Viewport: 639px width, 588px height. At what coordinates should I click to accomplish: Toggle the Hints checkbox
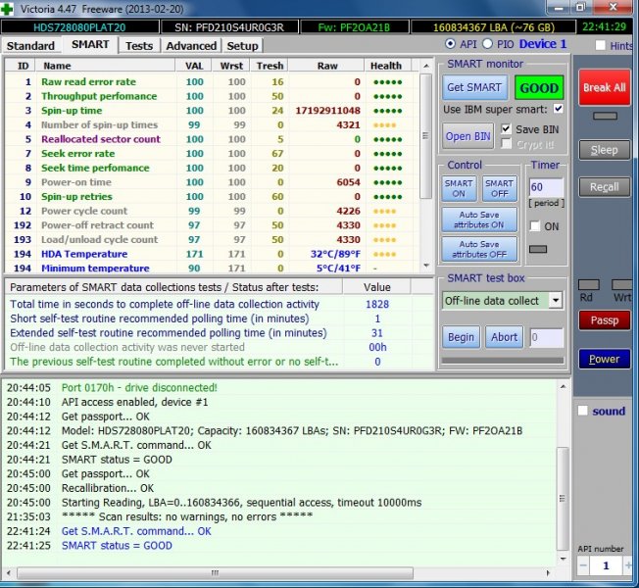(x=601, y=45)
